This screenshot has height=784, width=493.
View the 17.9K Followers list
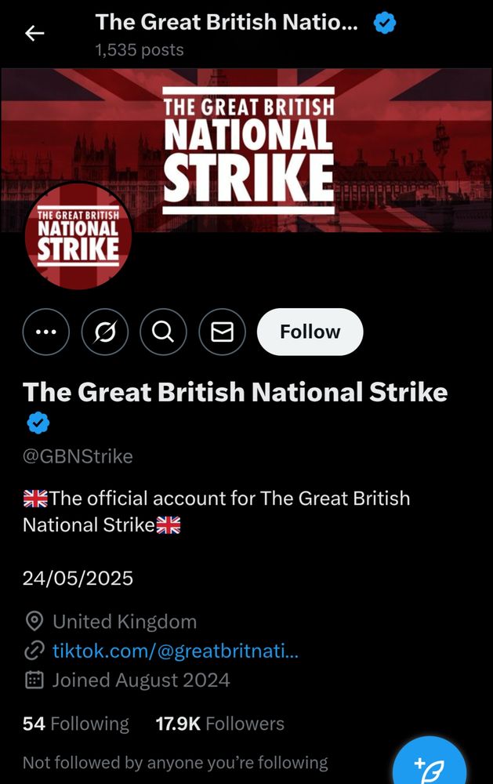[219, 724]
